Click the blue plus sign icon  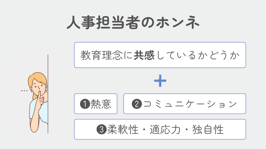click(160, 81)
